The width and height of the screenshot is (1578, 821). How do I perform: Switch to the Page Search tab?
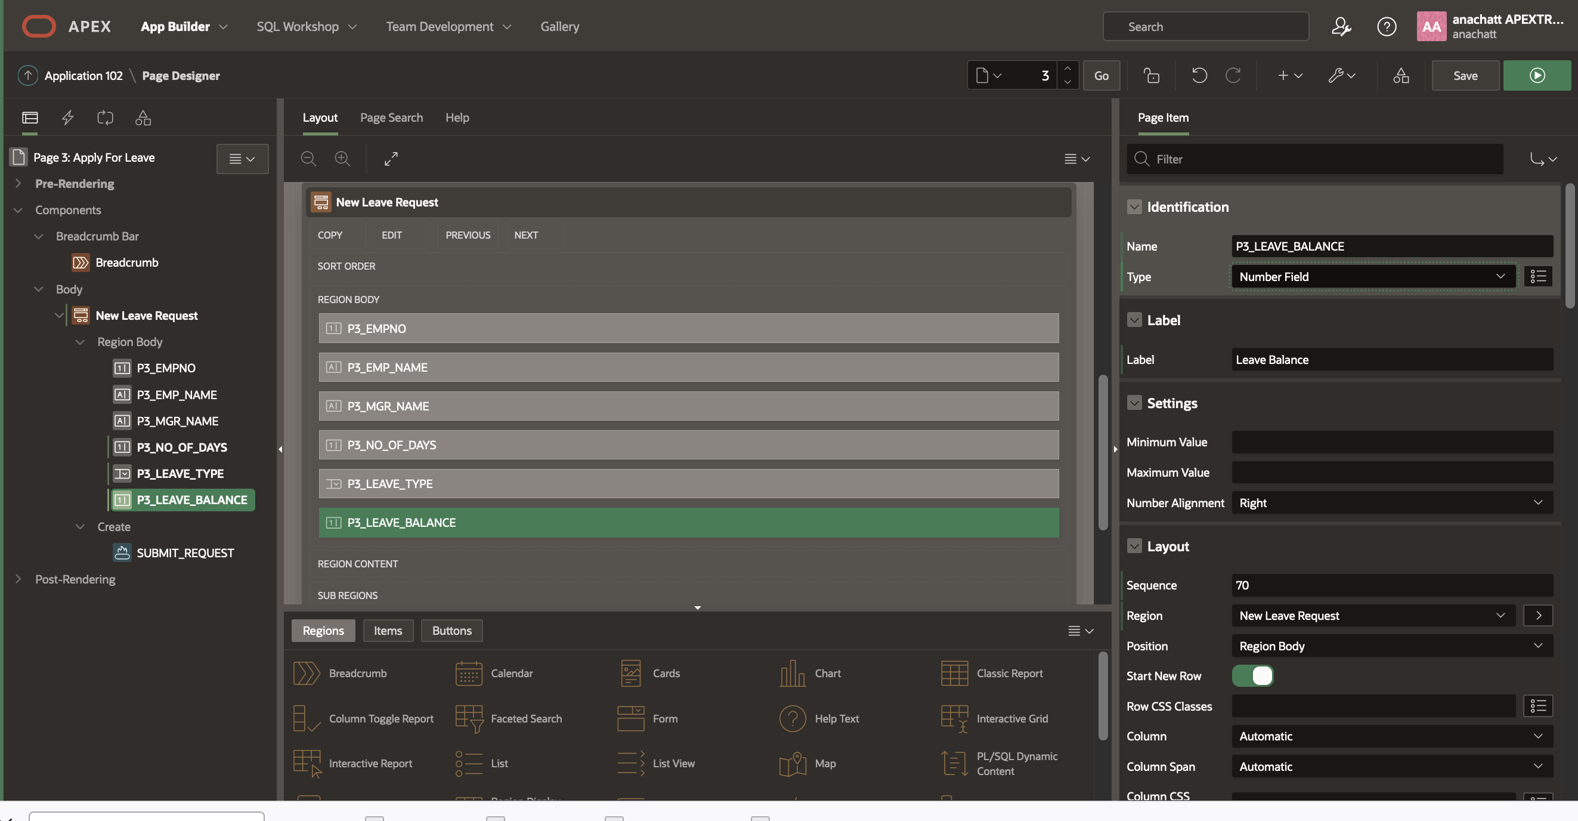coord(391,117)
